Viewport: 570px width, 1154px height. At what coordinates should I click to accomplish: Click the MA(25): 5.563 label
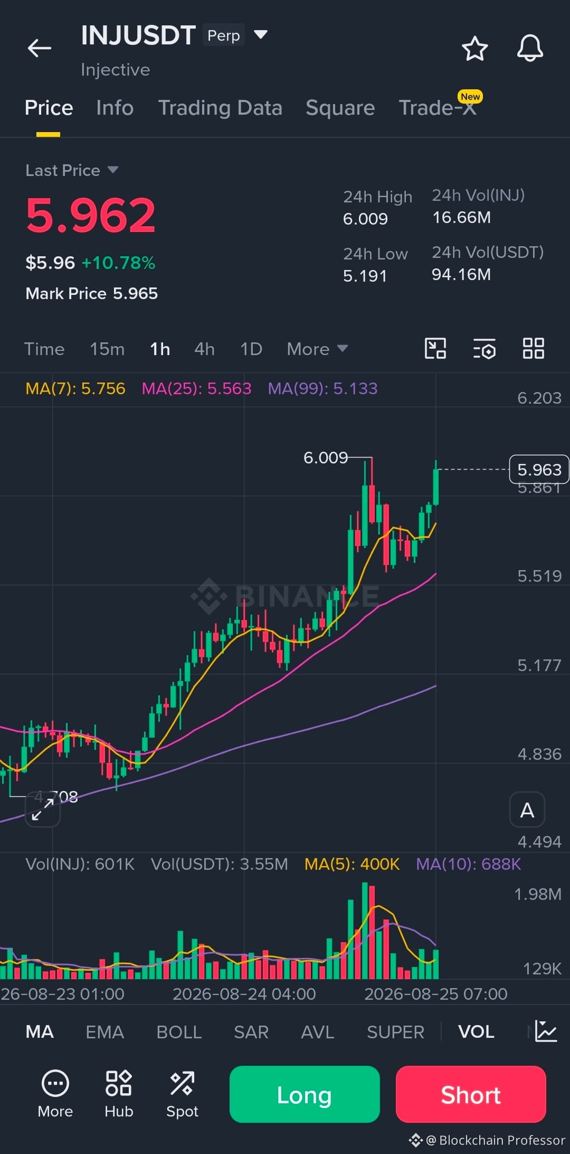click(x=196, y=388)
